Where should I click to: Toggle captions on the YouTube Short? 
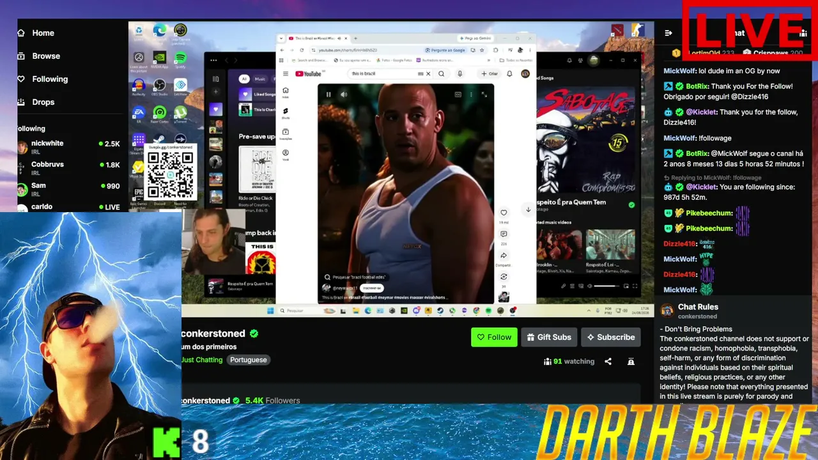coord(458,95)
